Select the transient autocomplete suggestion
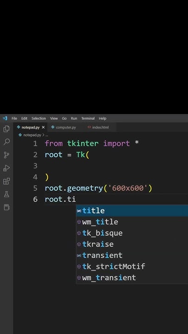Screen dimensions: 188x334 tap(132, 255)
